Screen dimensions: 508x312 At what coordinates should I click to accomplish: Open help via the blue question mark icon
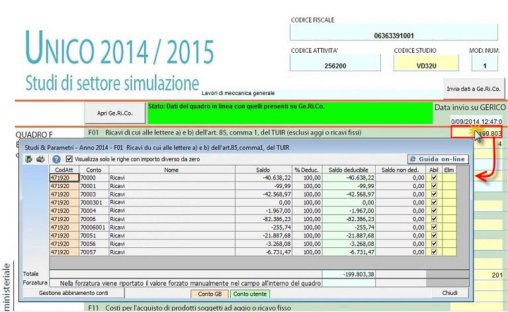pyautogui.click(x=56, y=159)
